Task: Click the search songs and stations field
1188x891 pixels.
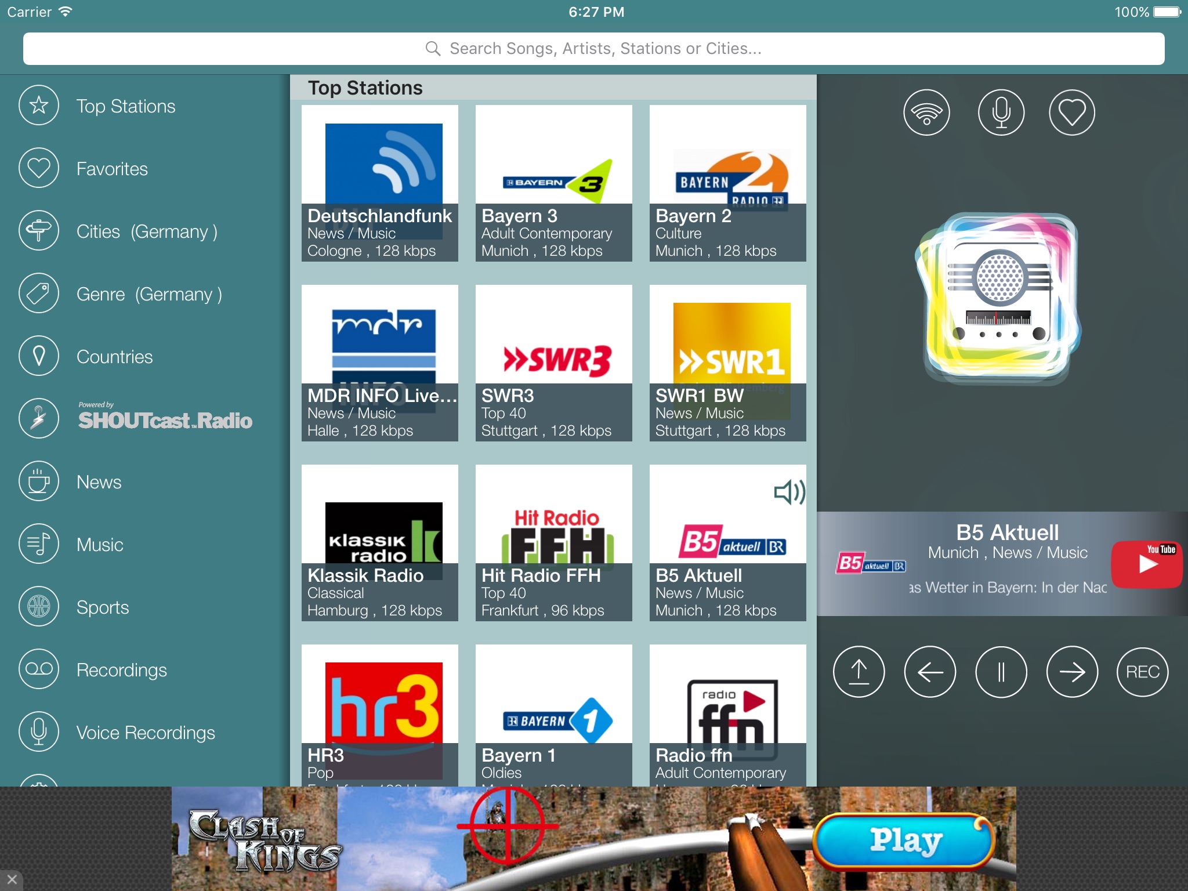Action: (593, 49)
